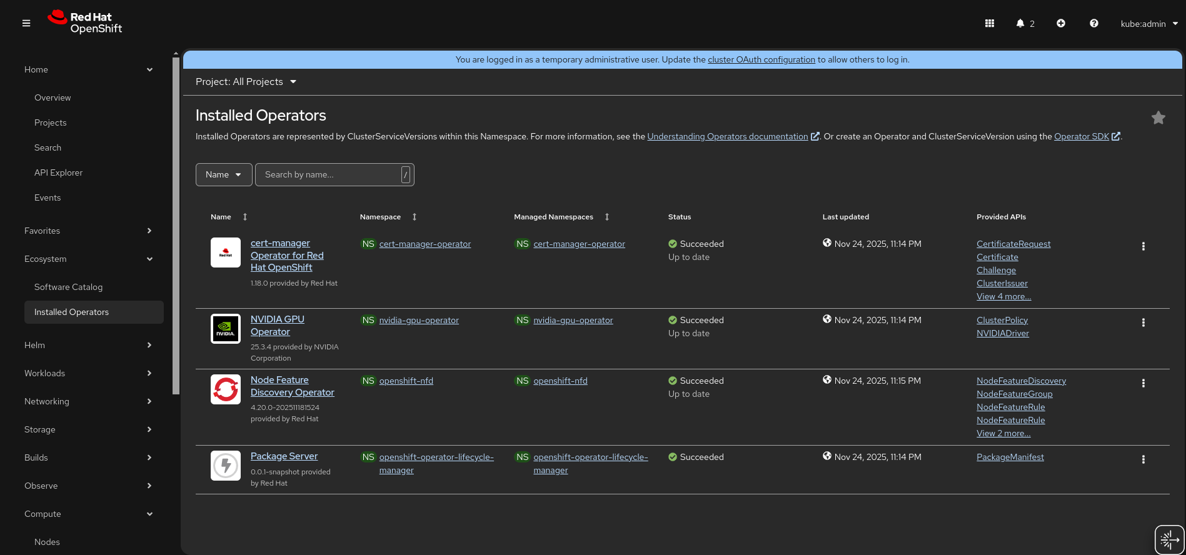Open the help question mark menu
This screenshot has height=555, width=1186.
tap(1094, 23)
